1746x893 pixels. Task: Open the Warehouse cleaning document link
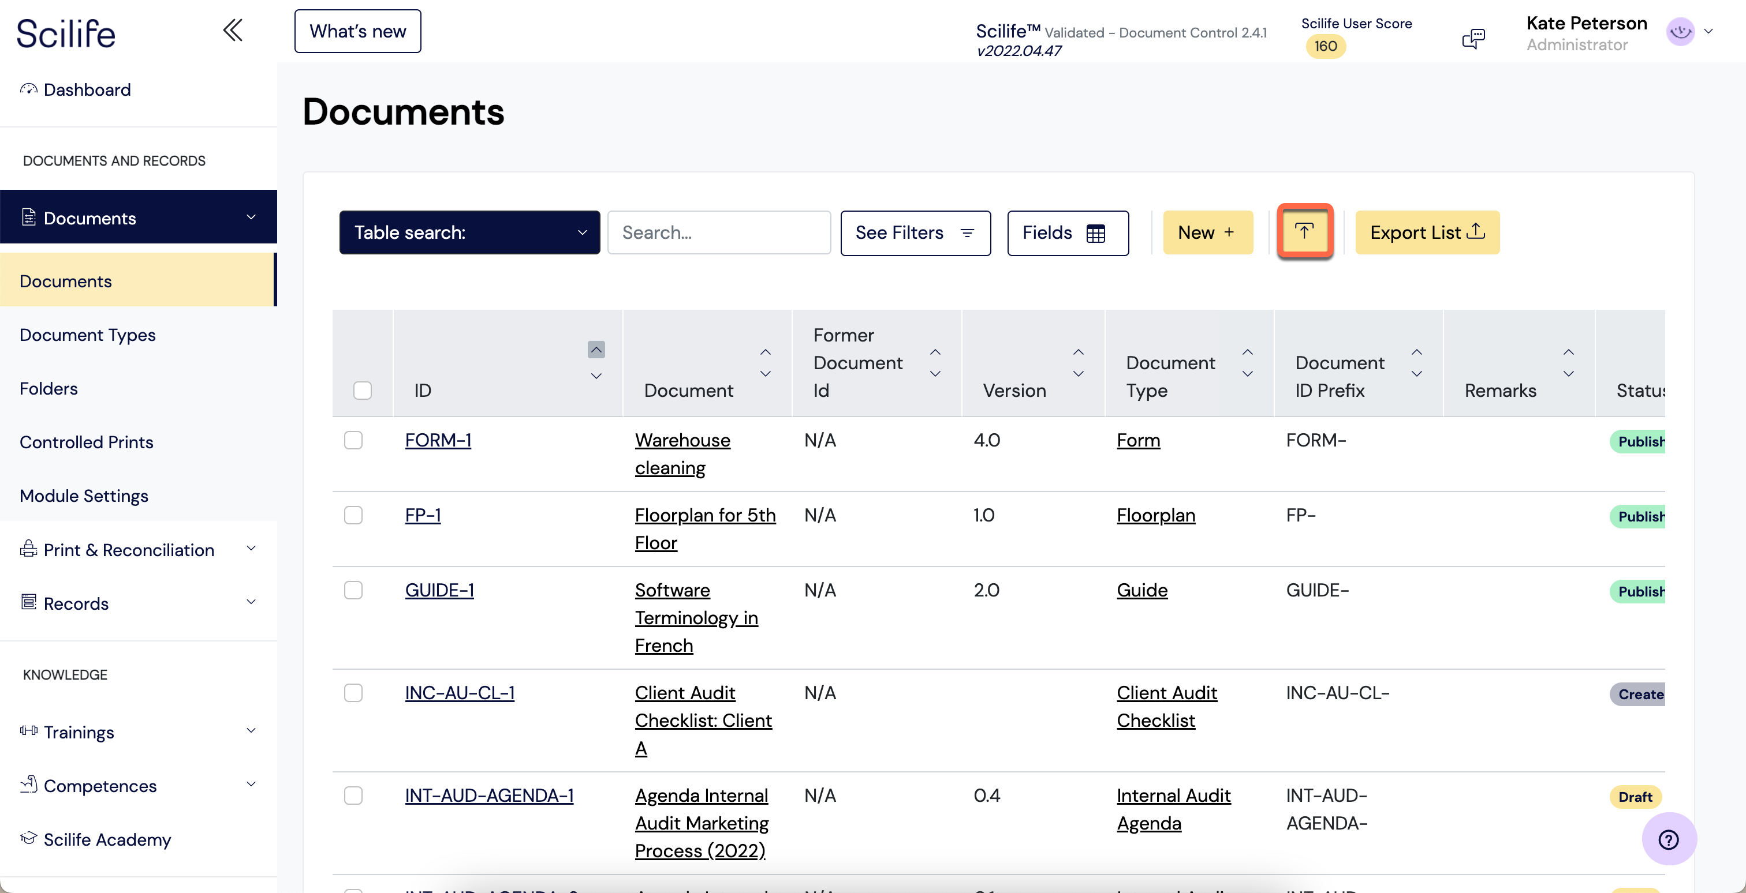[682, 453]
